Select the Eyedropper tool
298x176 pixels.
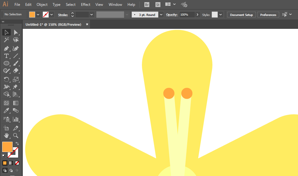pyautogui.click(x=6, y=110)
